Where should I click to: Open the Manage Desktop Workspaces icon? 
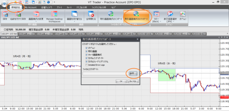click(54, 15)
